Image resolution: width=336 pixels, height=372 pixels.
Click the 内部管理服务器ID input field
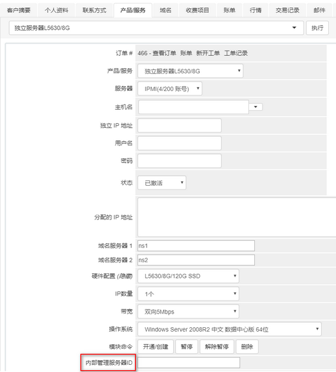point(189,363)
